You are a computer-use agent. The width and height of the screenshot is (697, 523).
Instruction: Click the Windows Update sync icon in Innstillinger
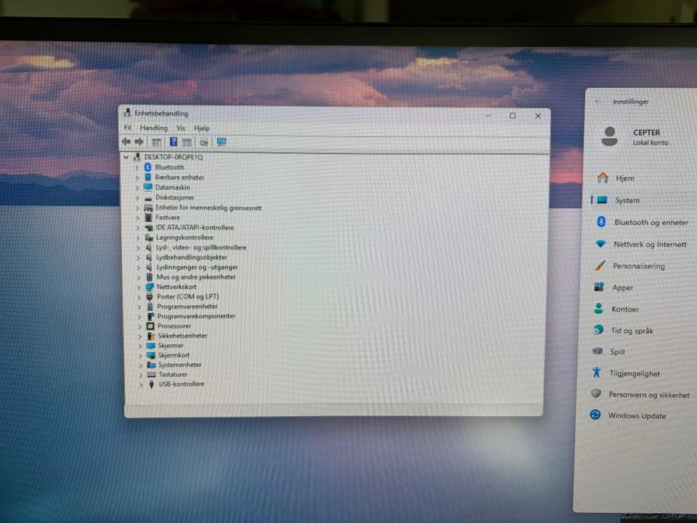point(595,415)
